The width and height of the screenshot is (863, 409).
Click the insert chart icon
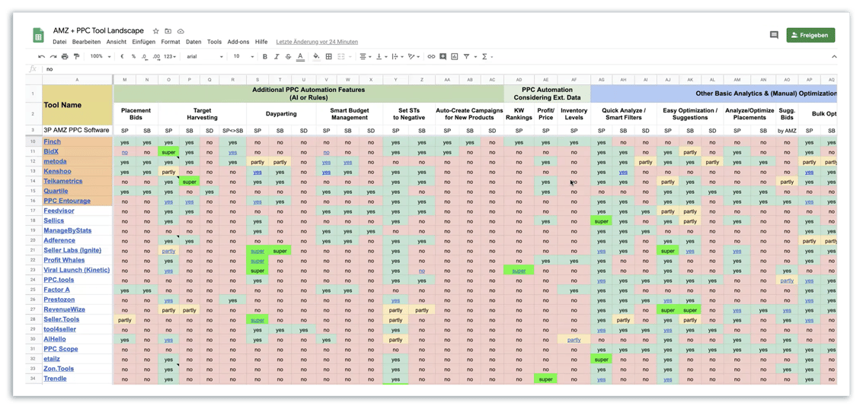pyautogui.click(x=454, y=56)
